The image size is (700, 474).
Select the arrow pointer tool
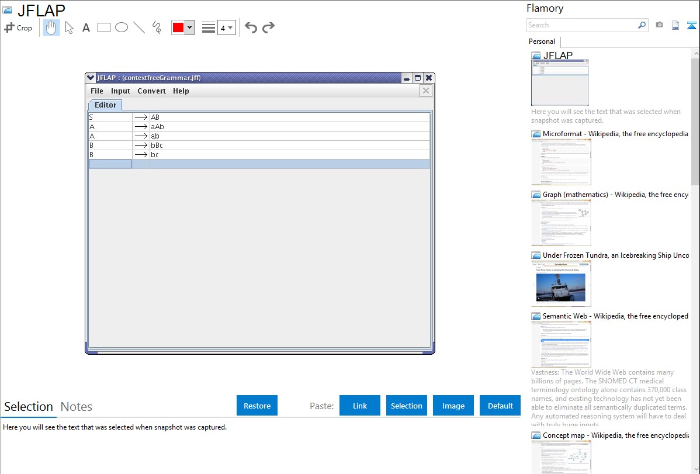click(69, 27)
